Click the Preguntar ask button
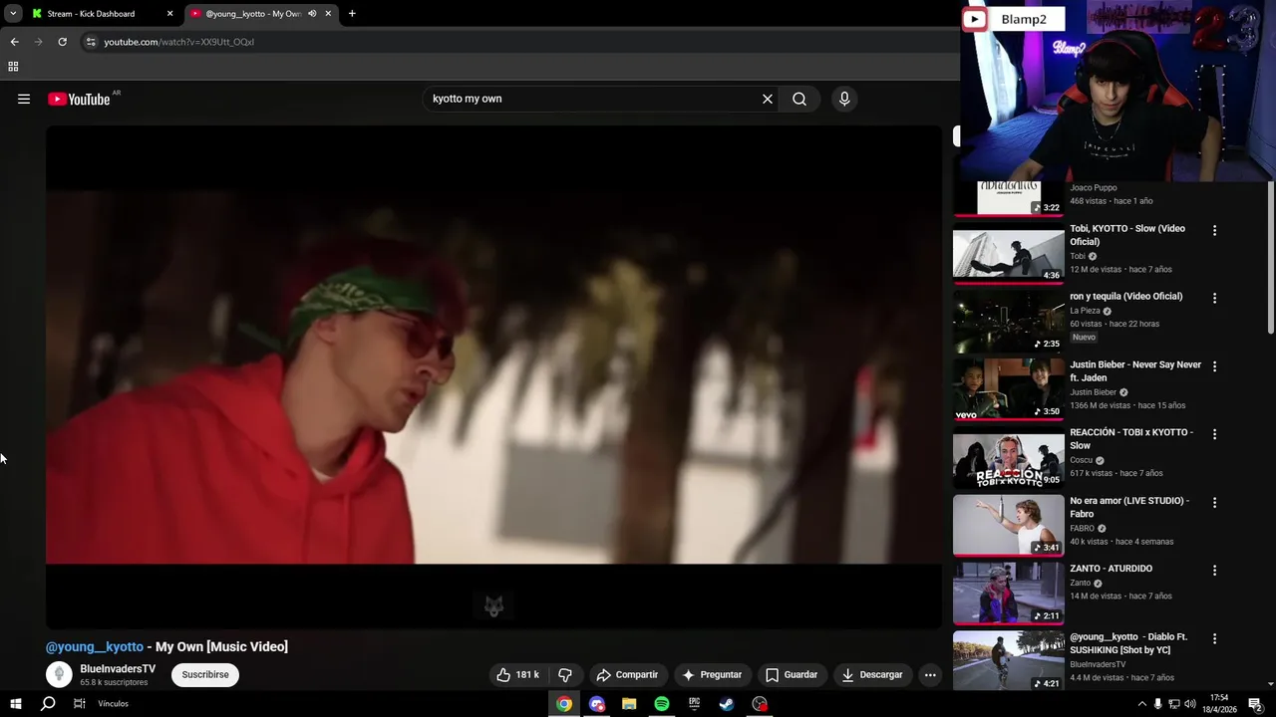This screenshot has width=1276, height=717. 712,674
